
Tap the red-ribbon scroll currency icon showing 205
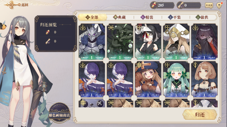(154, 5)
